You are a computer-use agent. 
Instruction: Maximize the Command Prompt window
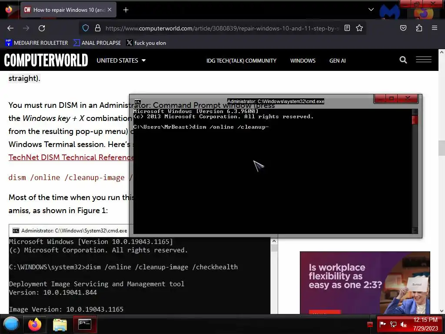[392, 98]
